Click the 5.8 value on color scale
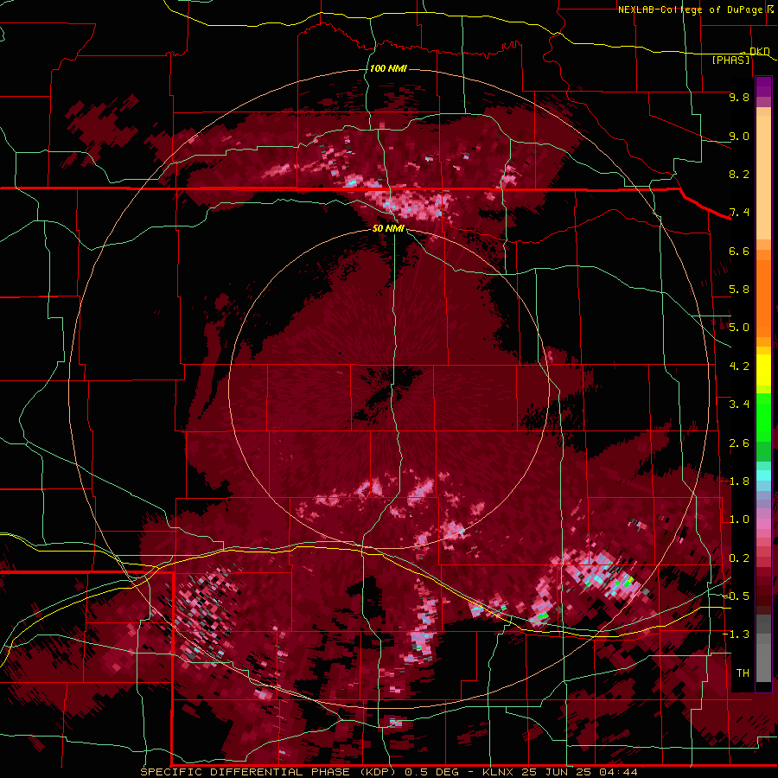This screenshot has width=778, height=778. tap(739, 290)
